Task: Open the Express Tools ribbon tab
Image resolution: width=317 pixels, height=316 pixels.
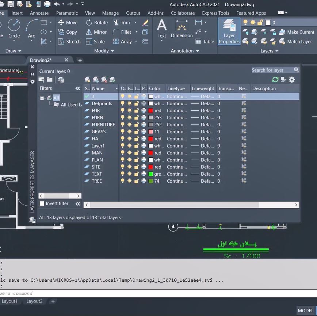Action: (215, 13)
